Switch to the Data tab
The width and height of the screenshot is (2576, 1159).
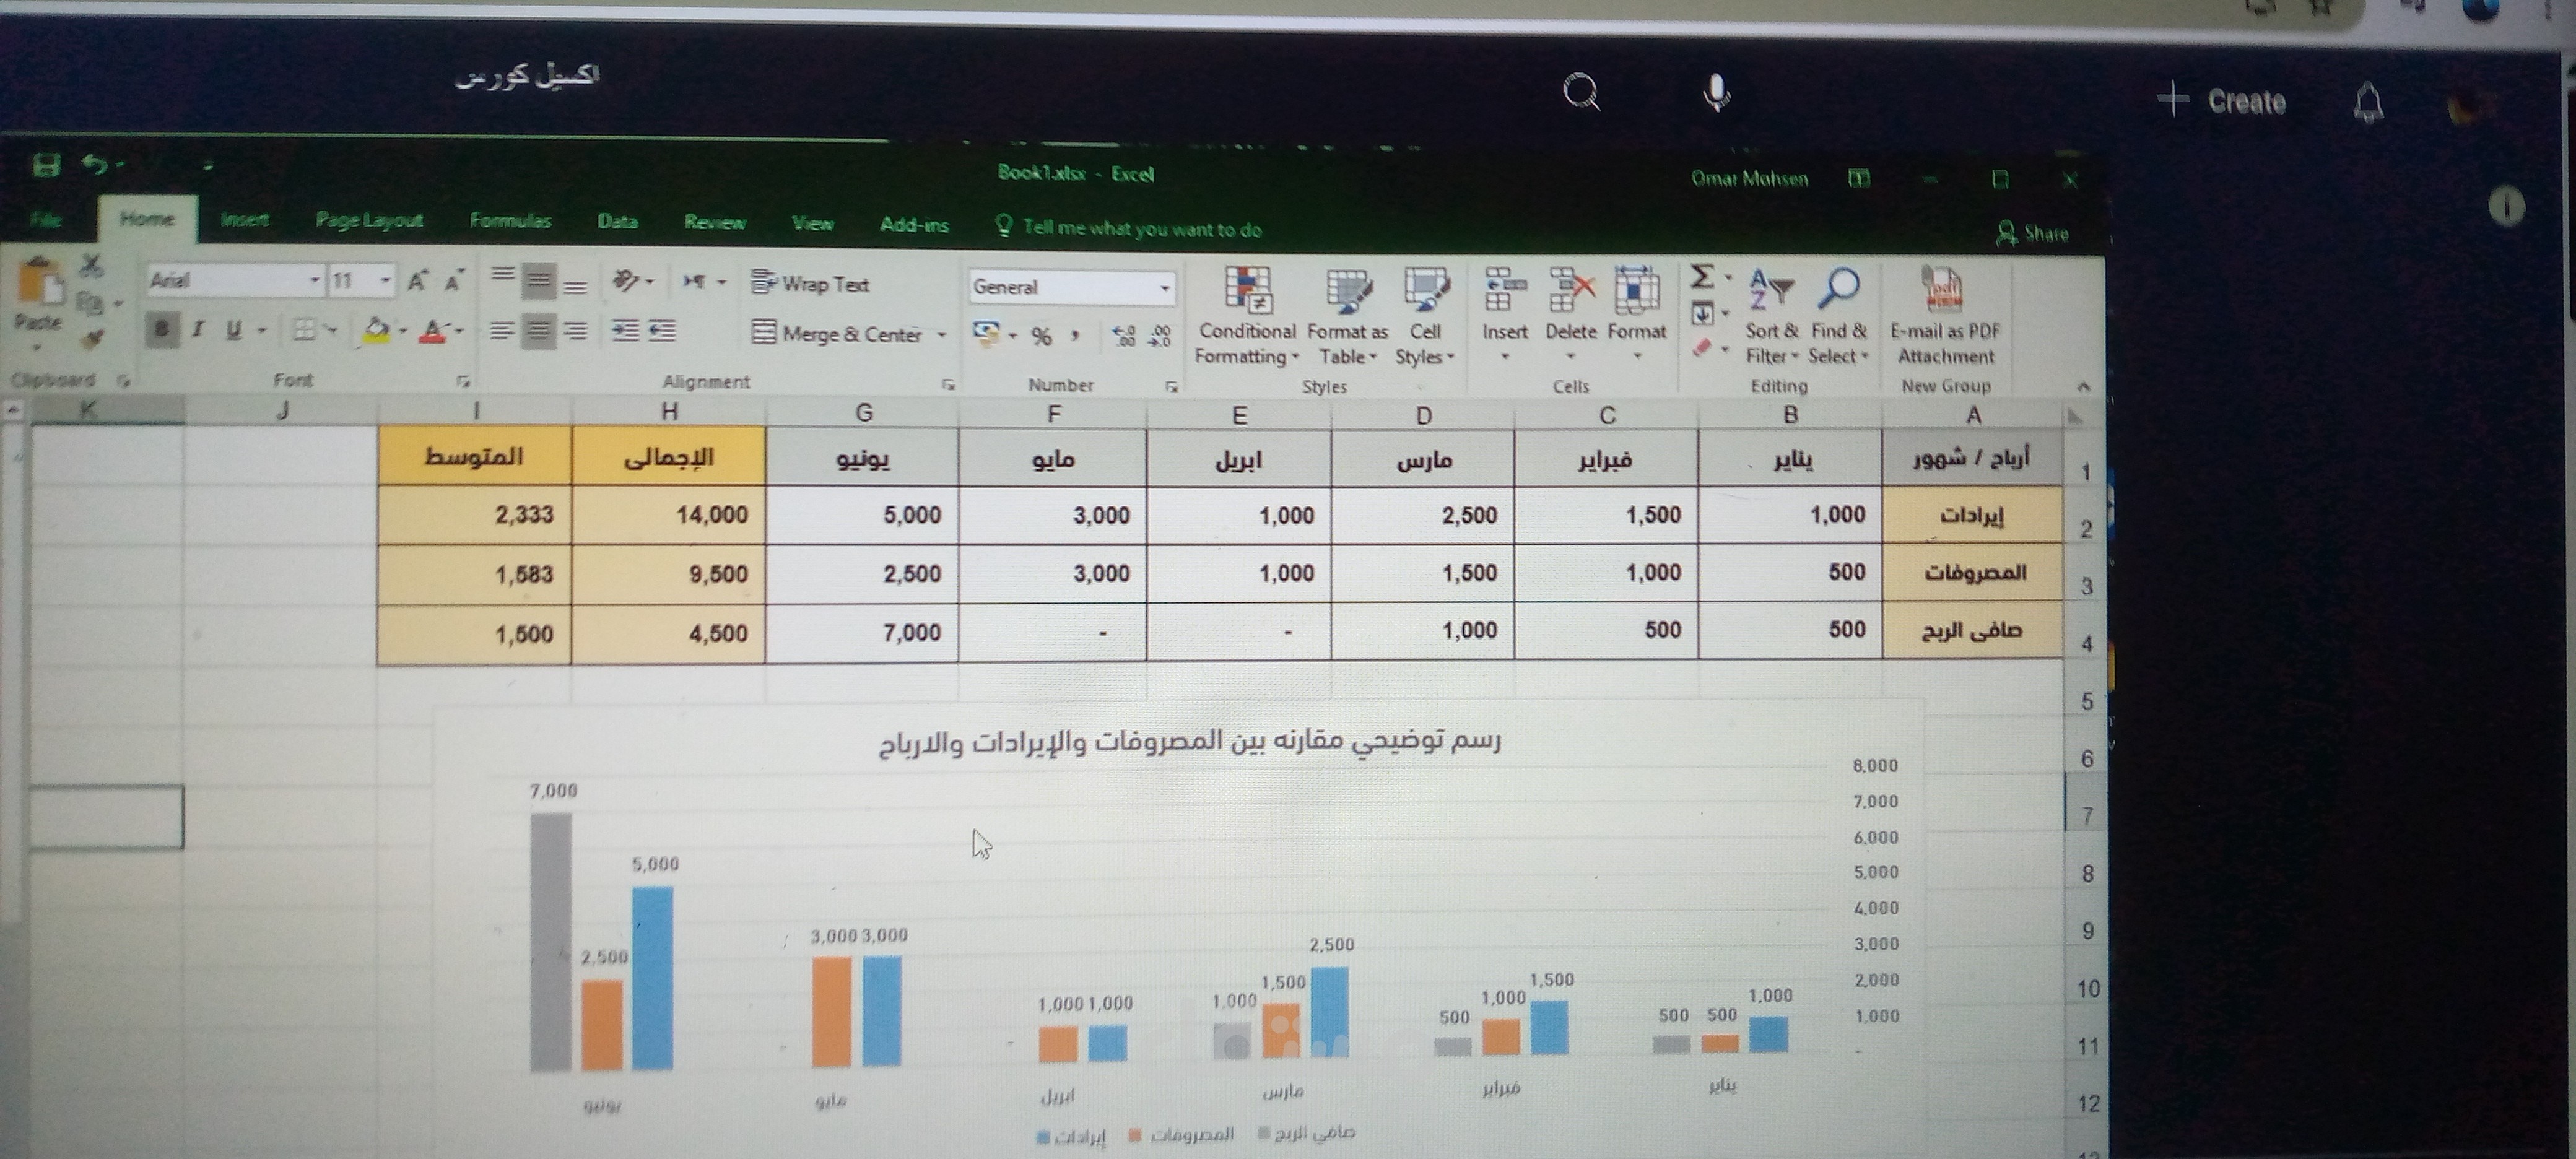(617, 222)
